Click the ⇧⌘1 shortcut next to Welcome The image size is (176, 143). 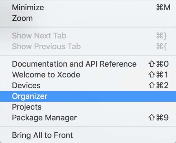point(158,75)
